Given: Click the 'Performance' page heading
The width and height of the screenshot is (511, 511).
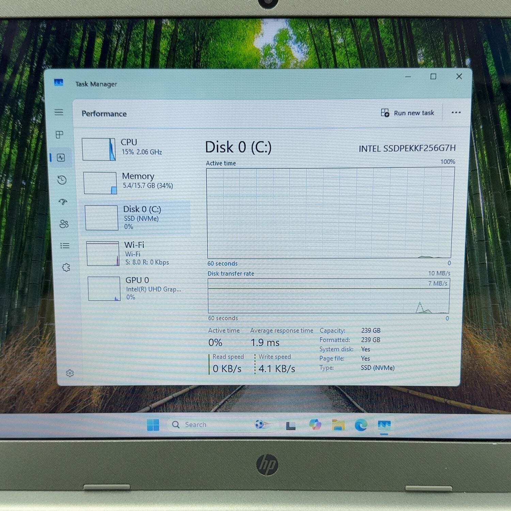Looking at the screenshot, I should [x=104, y=114].
